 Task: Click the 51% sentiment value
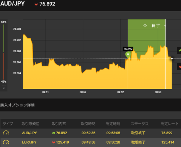4,22
